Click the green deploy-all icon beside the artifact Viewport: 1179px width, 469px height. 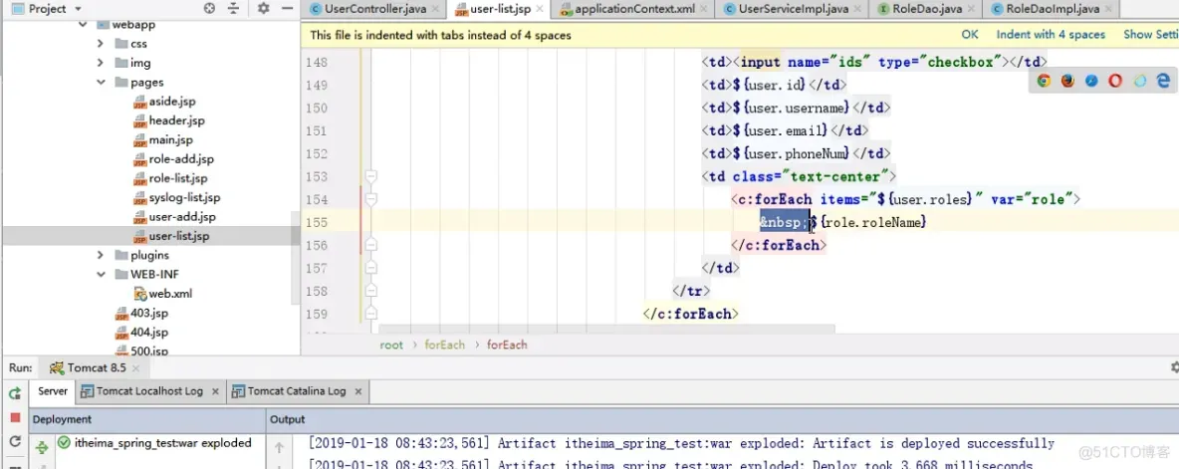(42, 447)
